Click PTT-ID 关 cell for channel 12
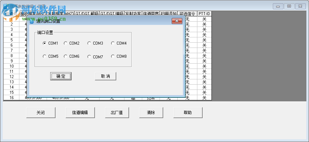This screenshot has height=142, width=309. pos(204,76)
